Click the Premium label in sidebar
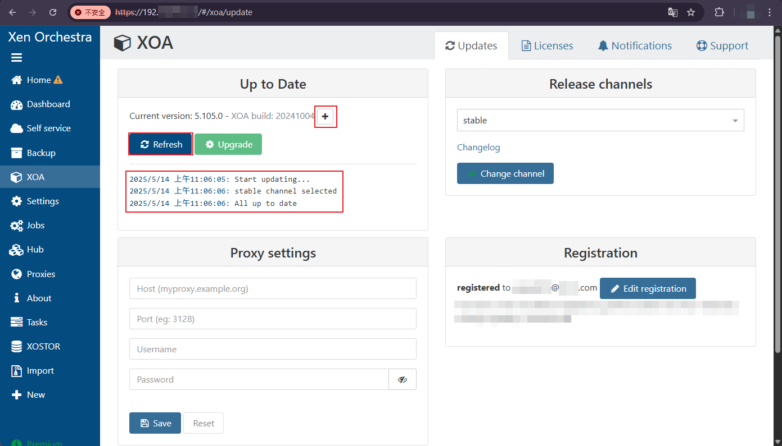Viewport: 782px width, 446px height. coord(44,443)
